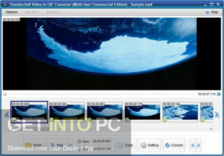The width and height of the screenshot is (224, 156).
Task: Click the start time field showing 00:00:00.000
Action: click(x=102, y=141)
